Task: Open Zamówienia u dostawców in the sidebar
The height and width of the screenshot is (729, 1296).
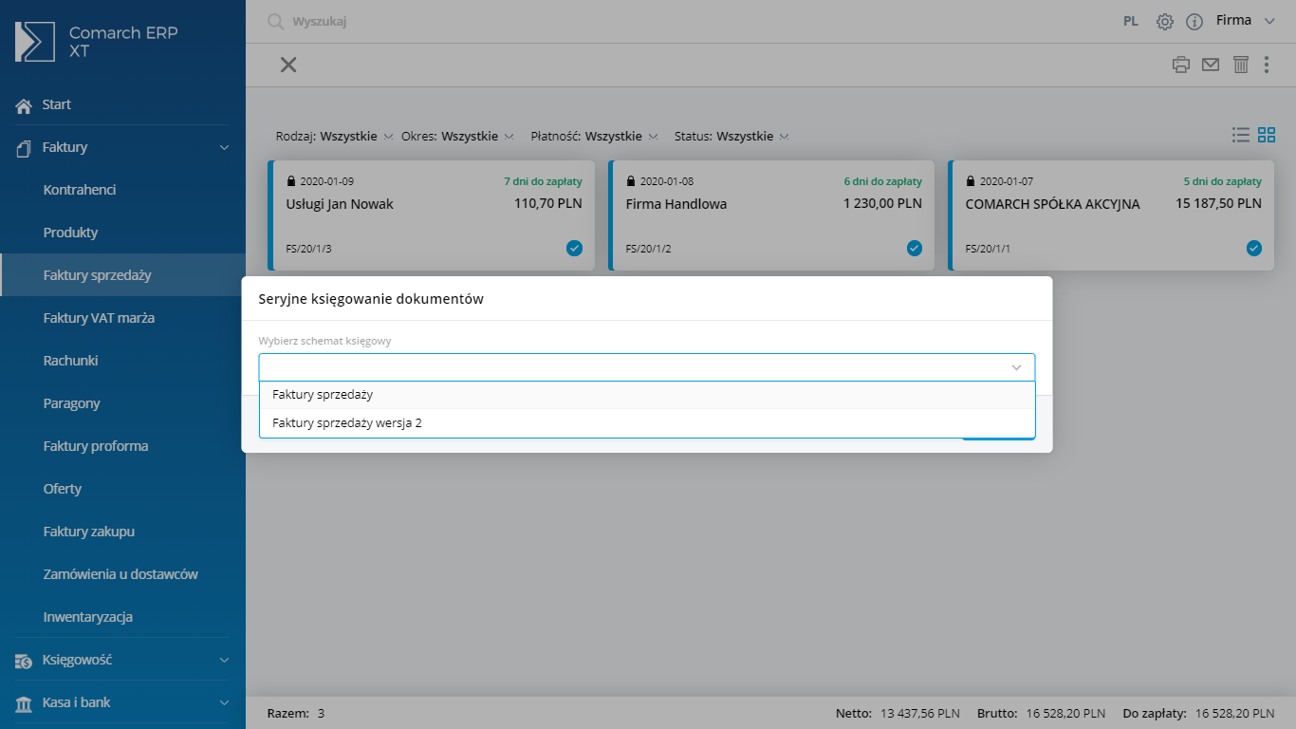Action: pyautogui.click(x=120, y=574)
